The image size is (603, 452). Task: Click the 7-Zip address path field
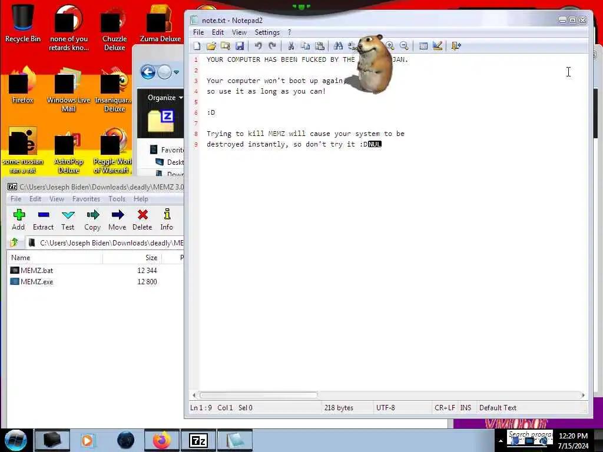(105, 242)
